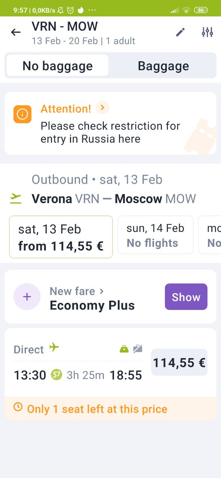221x478 pixels.
Task: Tap the green Direct flight plane icon
Action: (55, 347)
